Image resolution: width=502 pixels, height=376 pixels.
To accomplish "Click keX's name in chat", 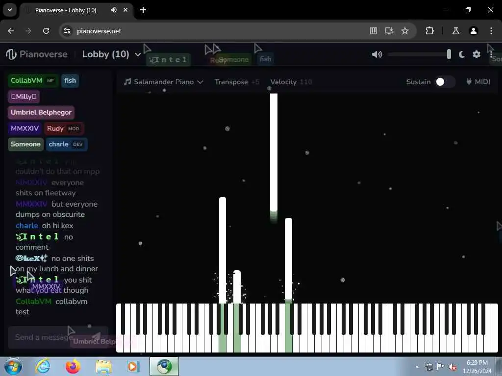I will [x=31, y=258].
